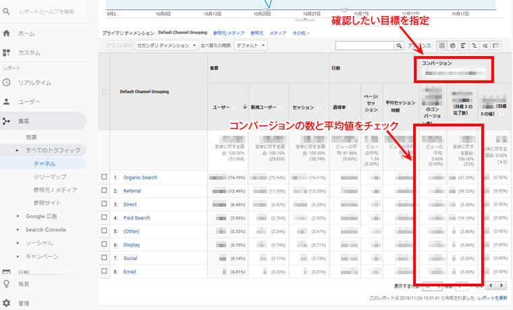Expand the ソーシャル section

[x=18, y=244]
